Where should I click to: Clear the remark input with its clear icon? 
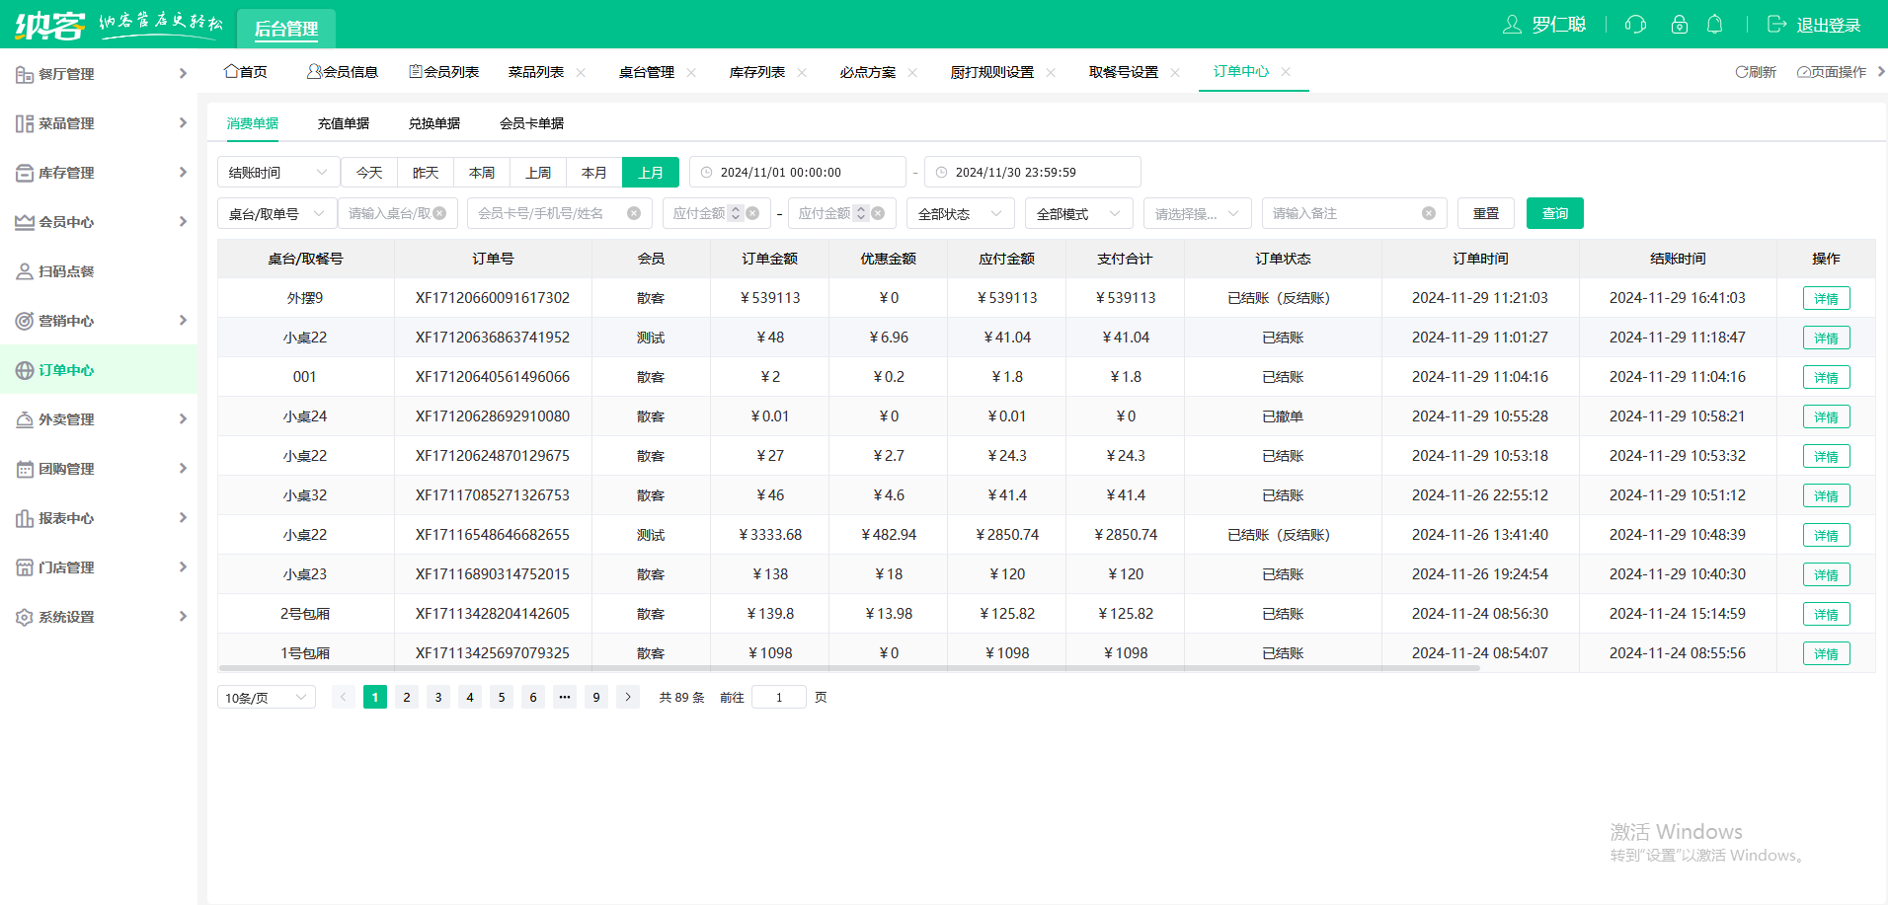1428,213
